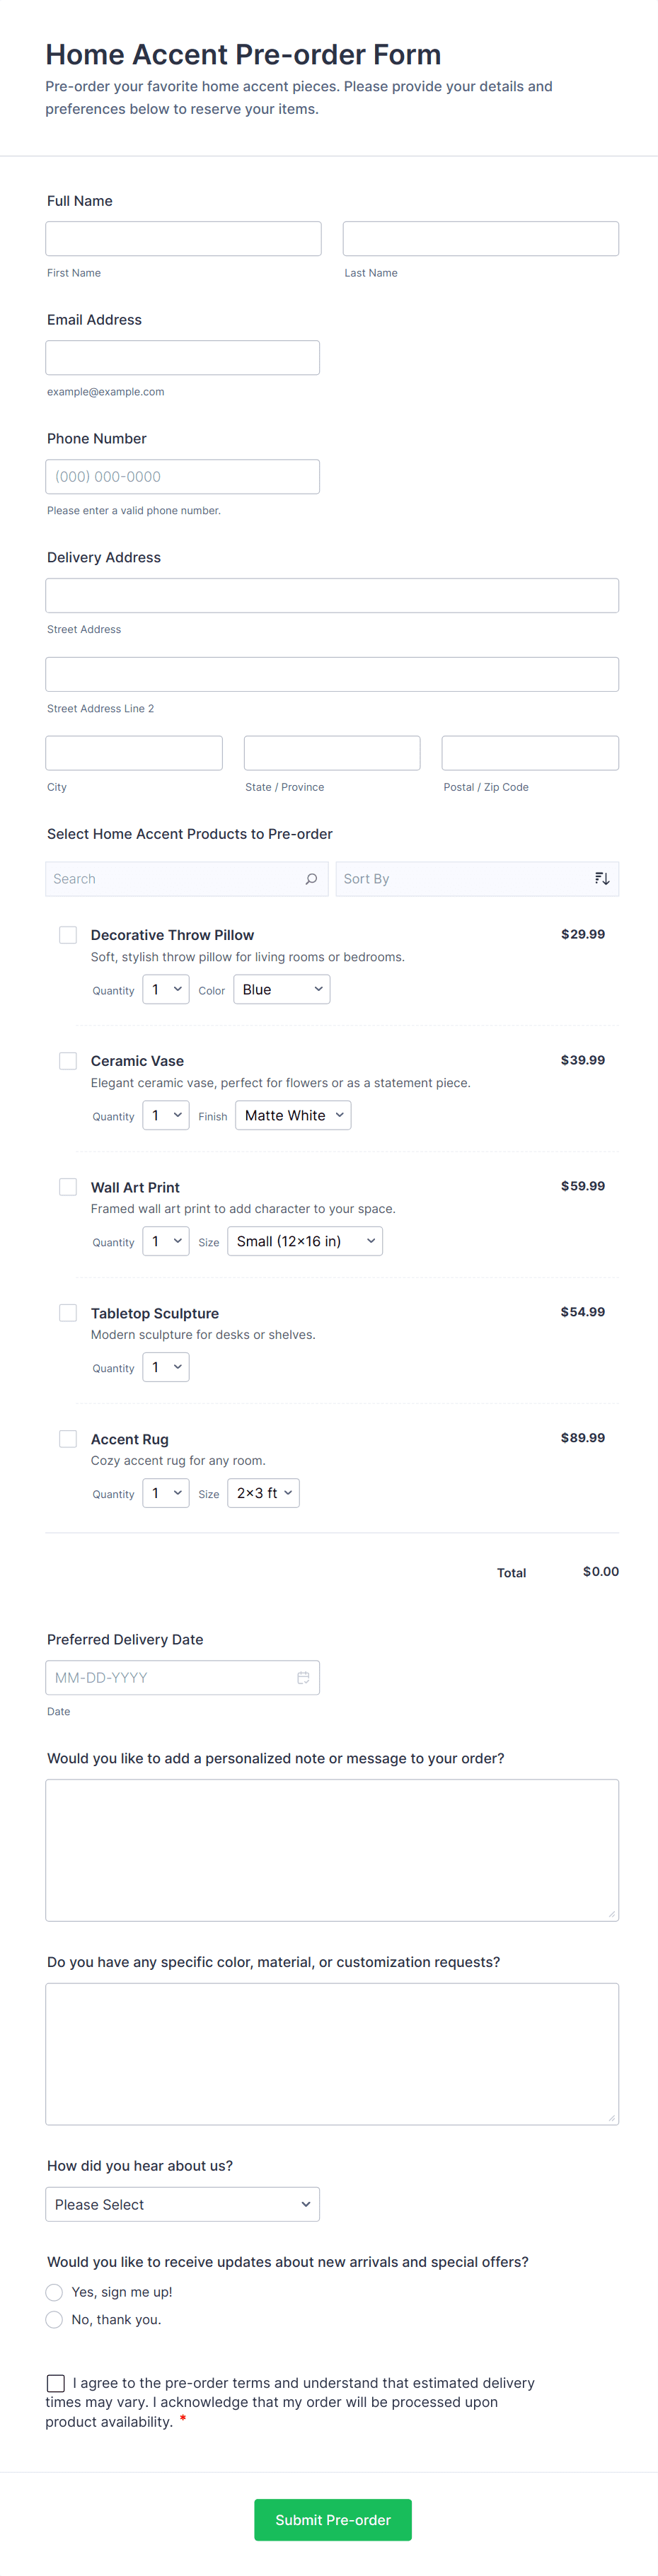Open the Accent Rug Size dropdown

(263, 1493)
